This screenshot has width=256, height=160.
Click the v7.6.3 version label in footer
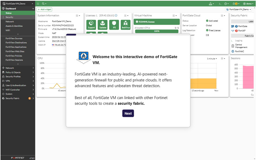(32, 158)
